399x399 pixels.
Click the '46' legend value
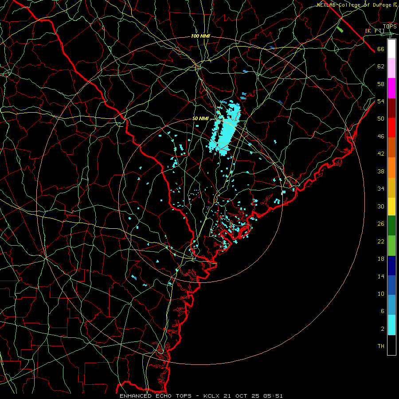tap(381, 137)
